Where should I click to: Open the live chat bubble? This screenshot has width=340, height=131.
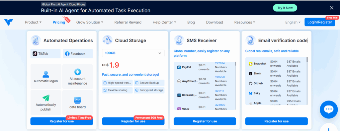(x=329, y=109)
